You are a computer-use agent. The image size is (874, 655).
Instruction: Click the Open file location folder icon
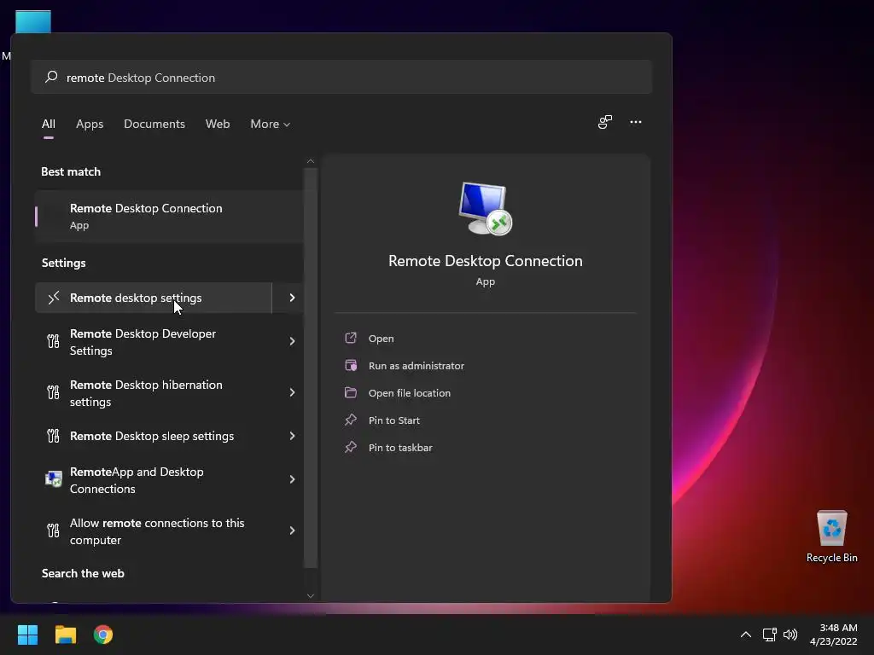coord(351,392)
